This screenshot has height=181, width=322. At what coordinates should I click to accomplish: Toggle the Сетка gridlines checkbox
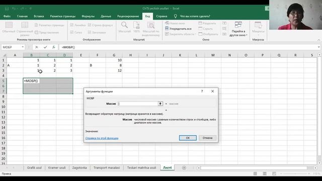(71, 32)
